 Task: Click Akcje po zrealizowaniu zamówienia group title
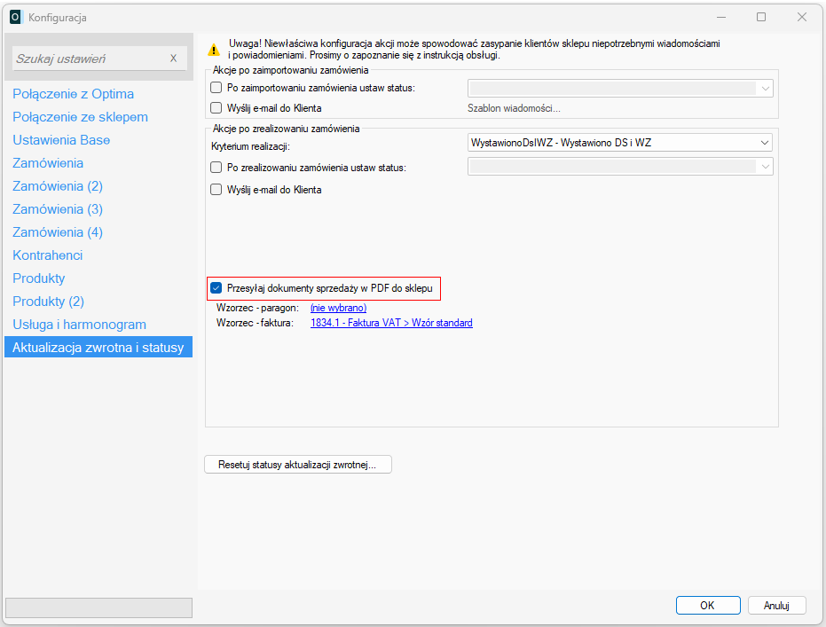[286, 129]
